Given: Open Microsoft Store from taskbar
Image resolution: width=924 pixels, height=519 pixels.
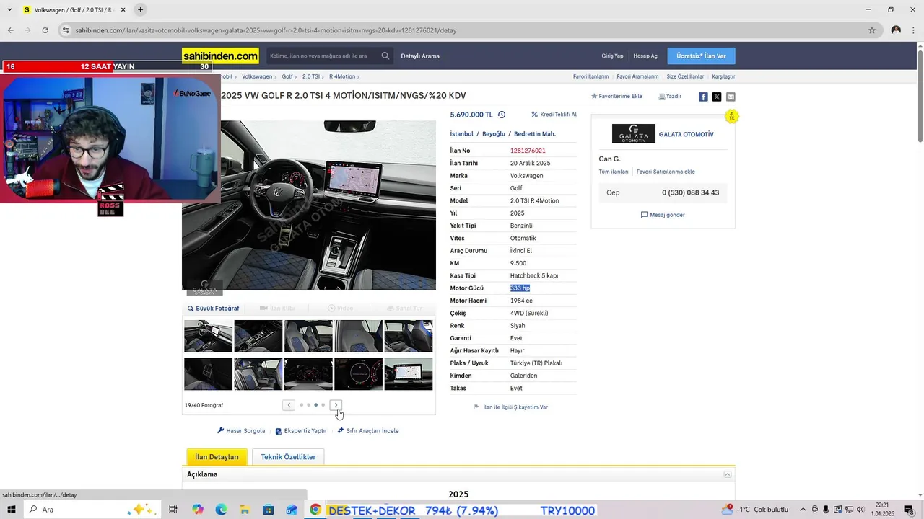Looking at the screenshot, I should point(268,510).
